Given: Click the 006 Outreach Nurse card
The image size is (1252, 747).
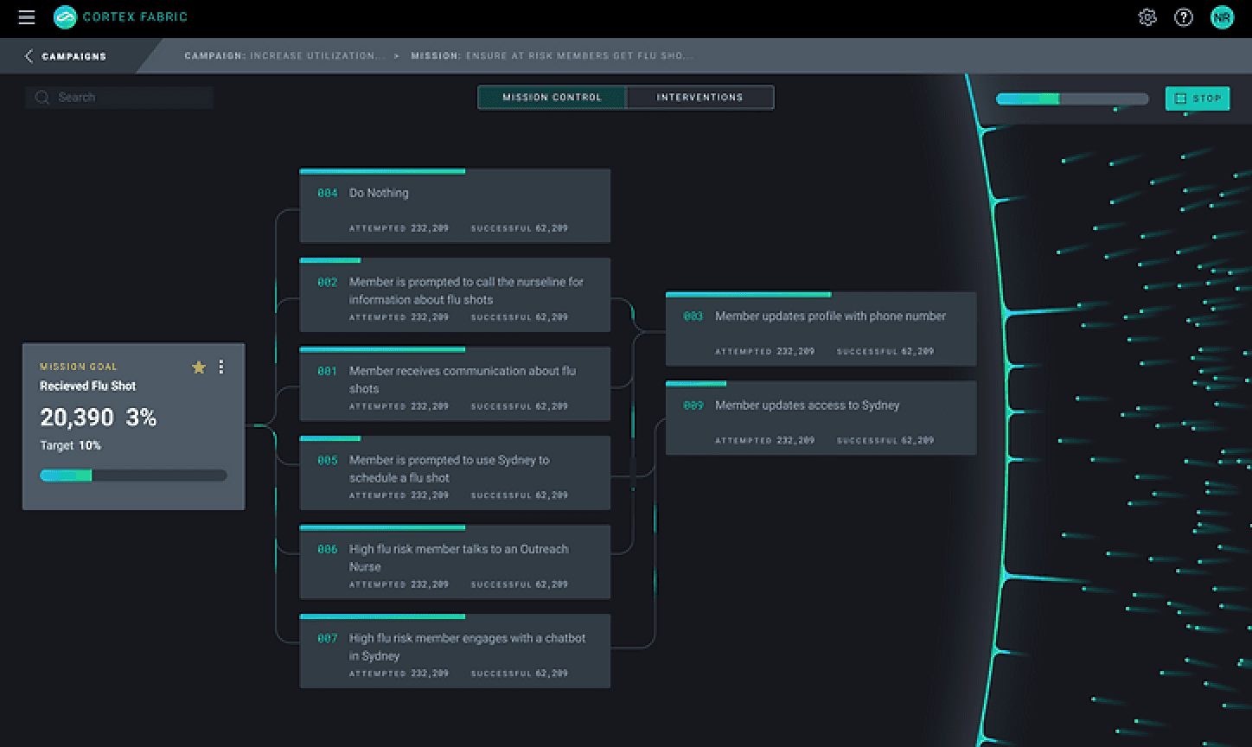Looking at the screenshot, I should tap(455, 562).
